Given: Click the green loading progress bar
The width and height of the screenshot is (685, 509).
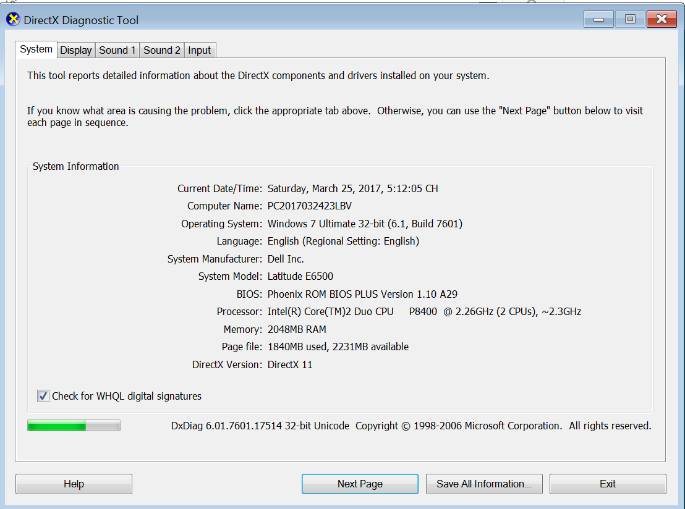Looking at the screenshot, I should pos(74,426).
